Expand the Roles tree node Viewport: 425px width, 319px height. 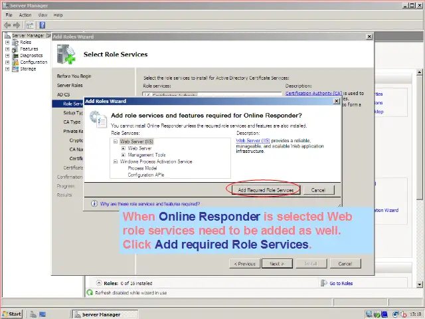point(7,43)
